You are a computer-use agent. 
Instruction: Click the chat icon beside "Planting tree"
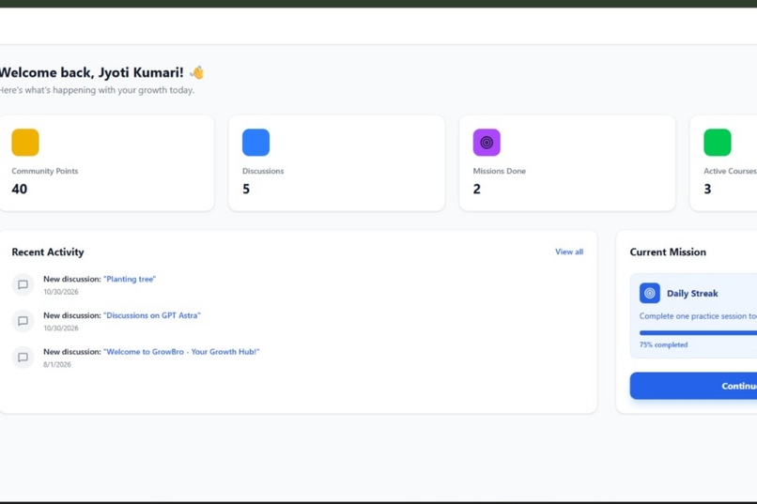click(x=23, y=284)
